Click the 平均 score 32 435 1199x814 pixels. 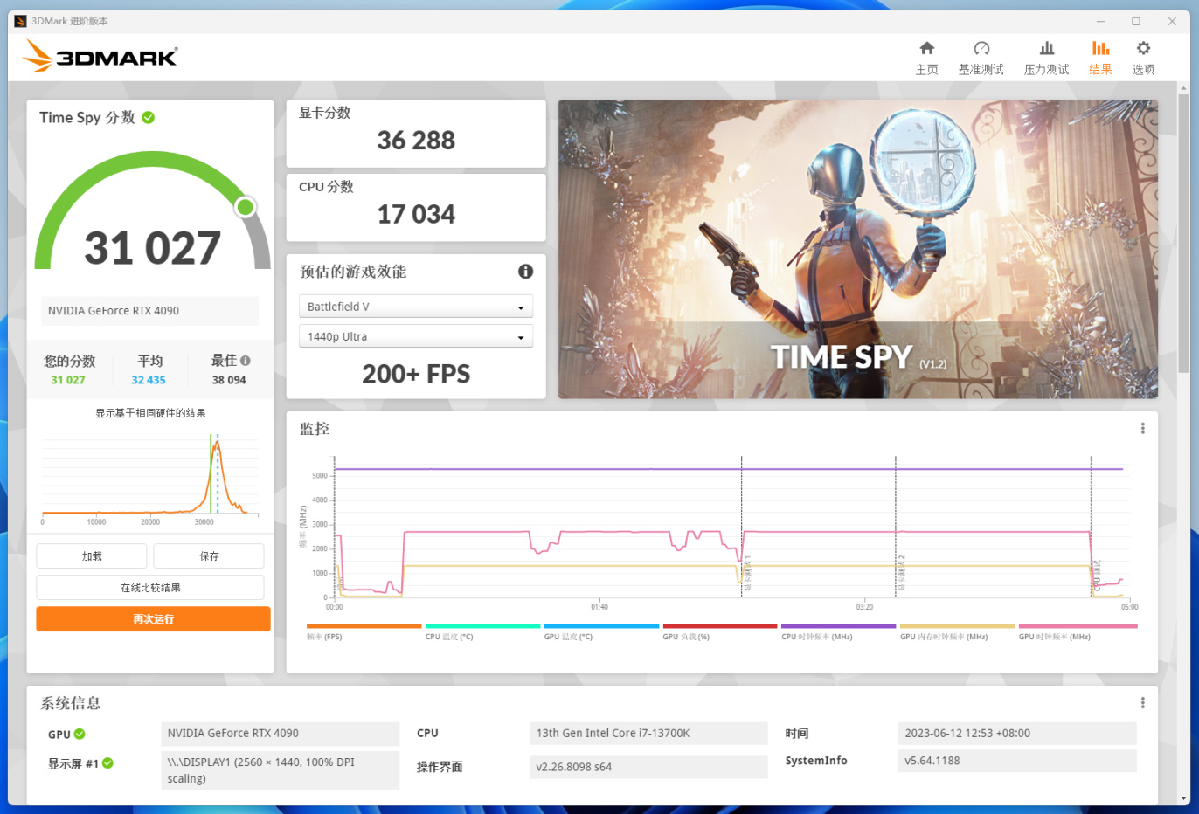(x=149, y=380)
